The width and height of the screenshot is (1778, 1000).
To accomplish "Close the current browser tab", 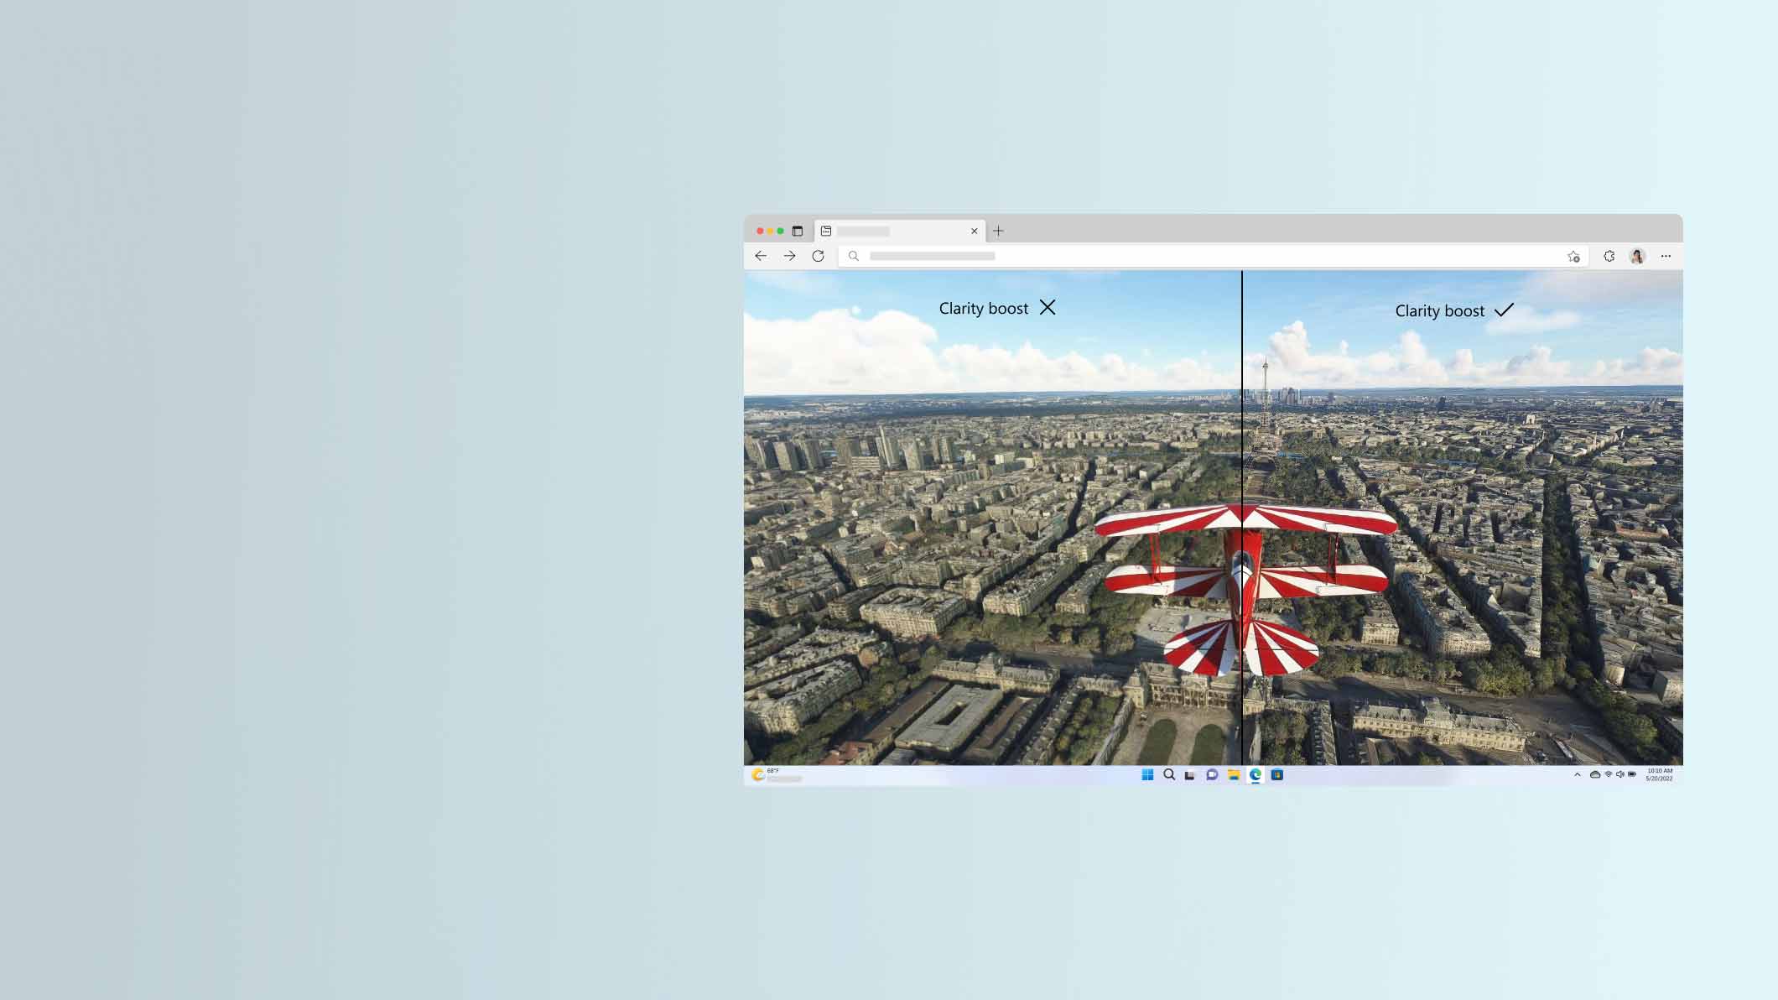I will click(x=974, y=231).
